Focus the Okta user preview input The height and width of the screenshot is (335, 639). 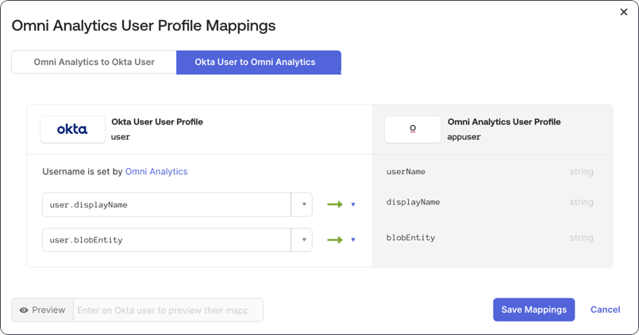(167, 310)
